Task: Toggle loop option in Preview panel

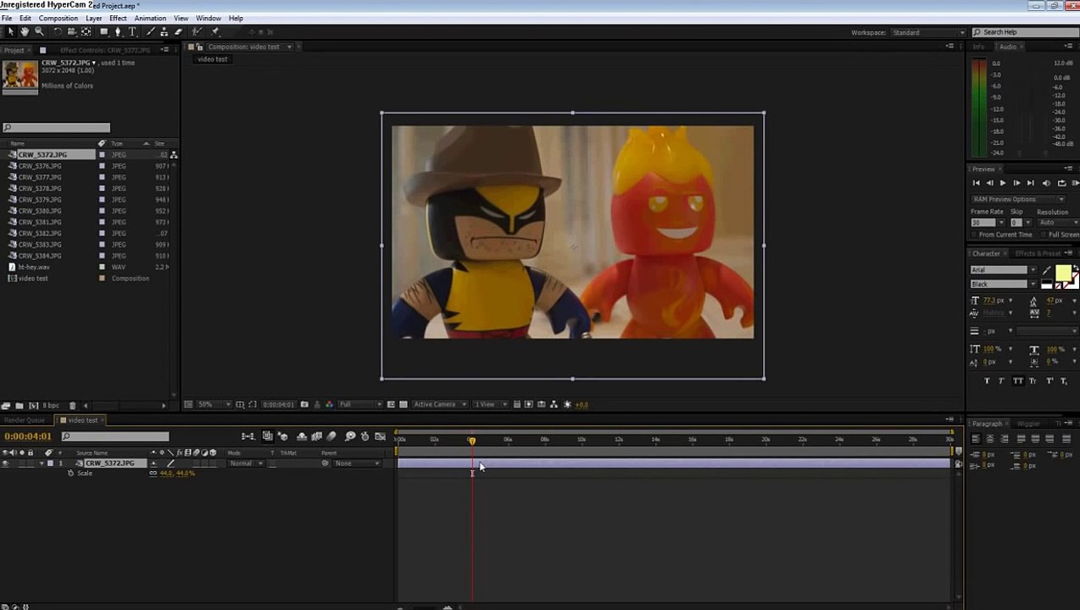Action: [1061, 183]
